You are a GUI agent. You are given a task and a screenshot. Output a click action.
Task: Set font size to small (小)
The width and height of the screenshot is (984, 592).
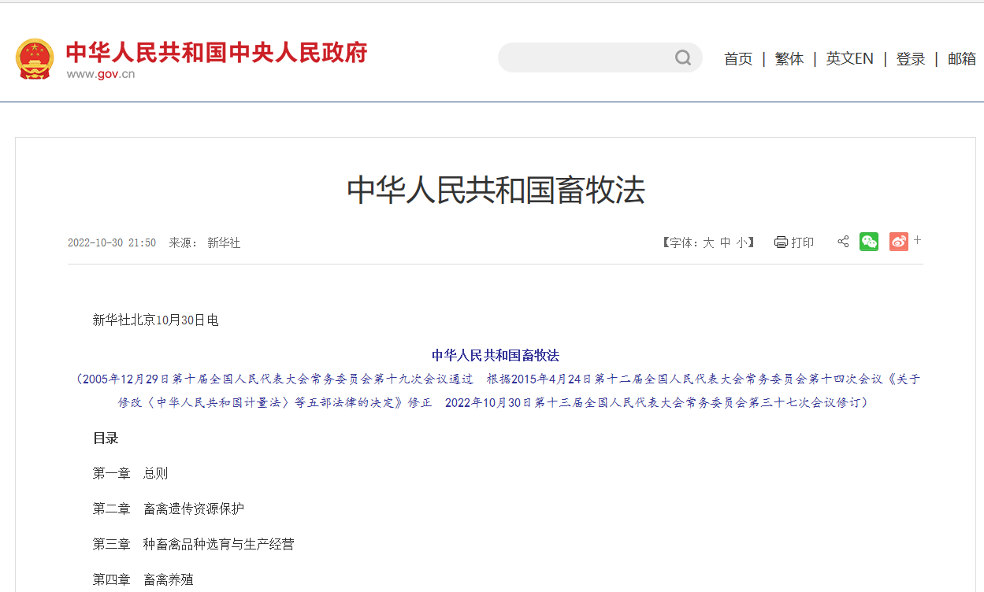(742, 243)
